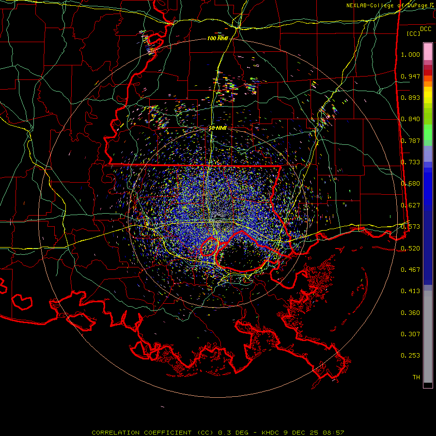
Task: Select the 1.000 value on the scale
Action: [410, 54]
